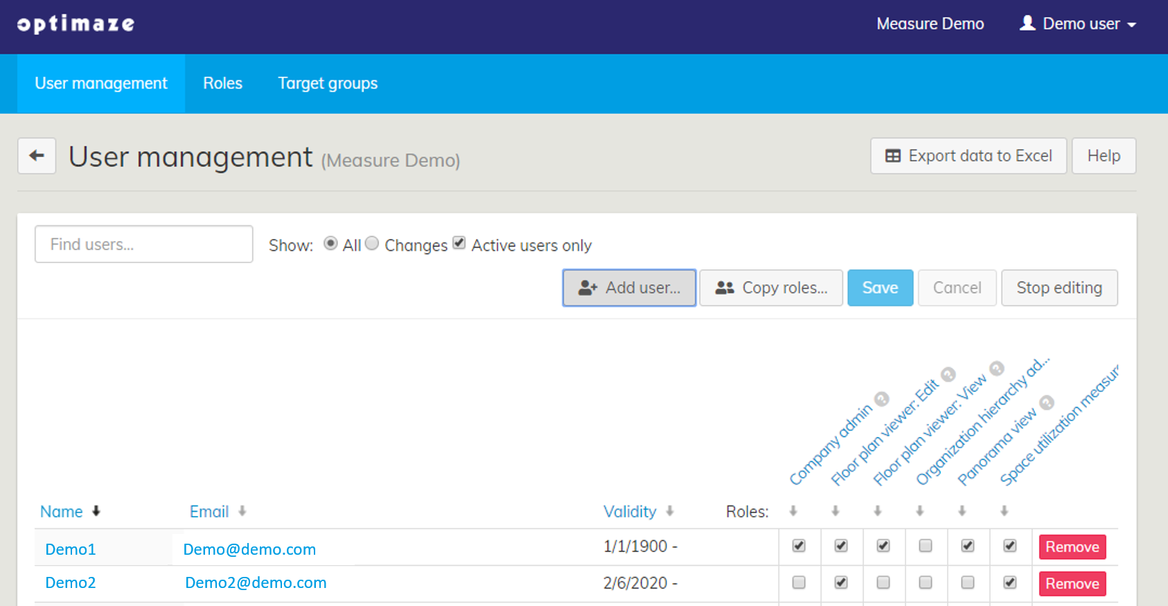Uncheck Active users only checkbox

[x=459, y=243]
